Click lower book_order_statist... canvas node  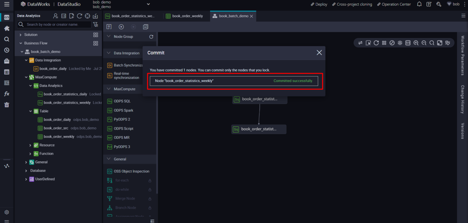pos(259,129)
